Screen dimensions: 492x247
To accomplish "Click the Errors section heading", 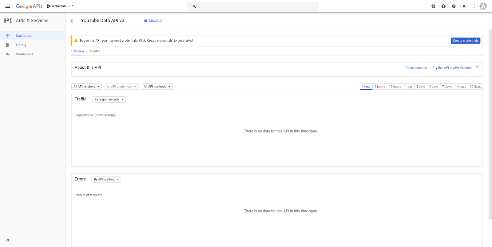I will click(x=80, y=179).
